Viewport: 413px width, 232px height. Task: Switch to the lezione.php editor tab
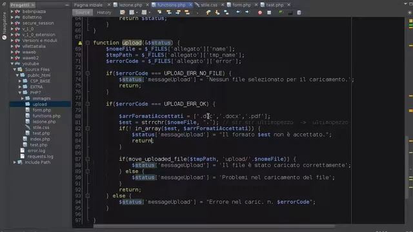130,5
